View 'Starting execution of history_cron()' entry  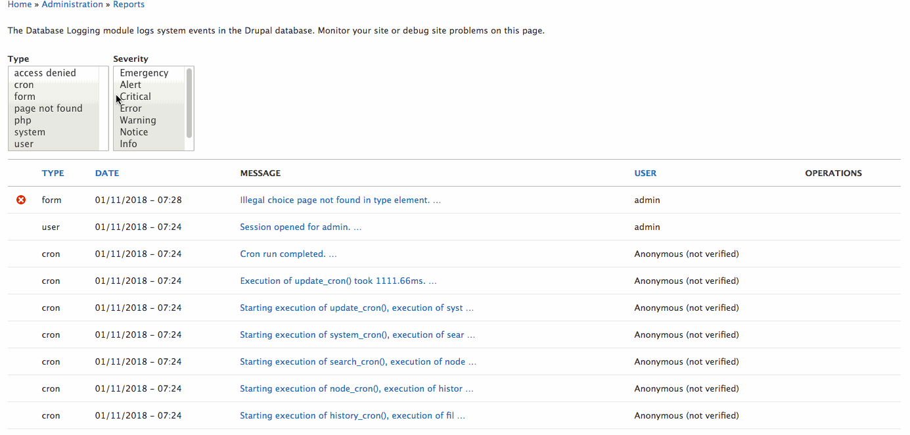(x=352, y=416)
